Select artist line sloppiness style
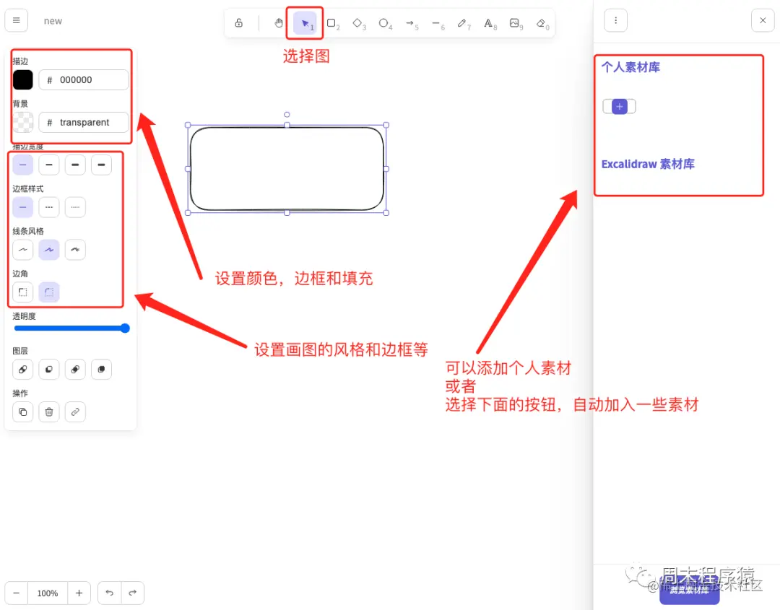This screenshot has width=780, height=610. [49, 250]
